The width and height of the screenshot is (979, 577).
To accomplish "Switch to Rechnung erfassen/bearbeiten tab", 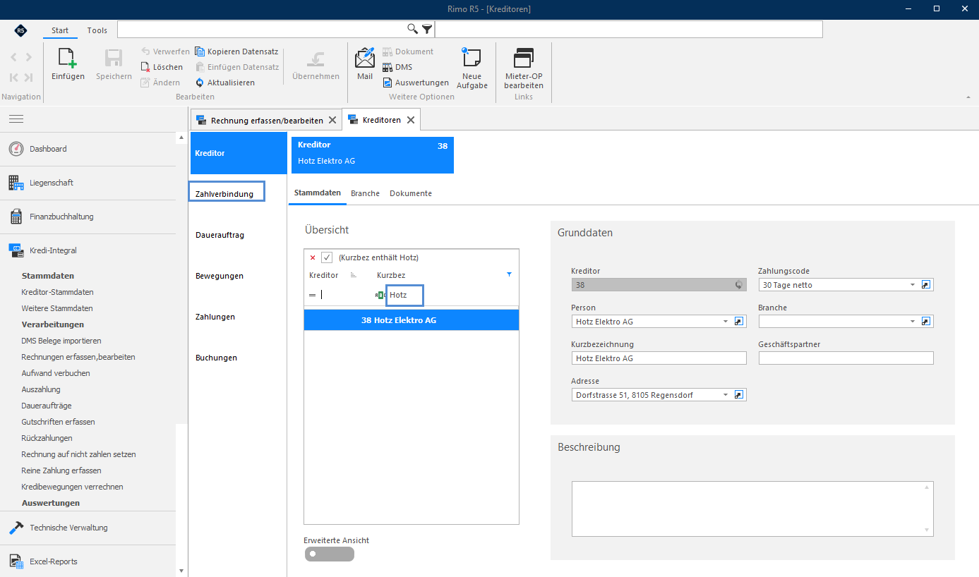I will [267, 121].
